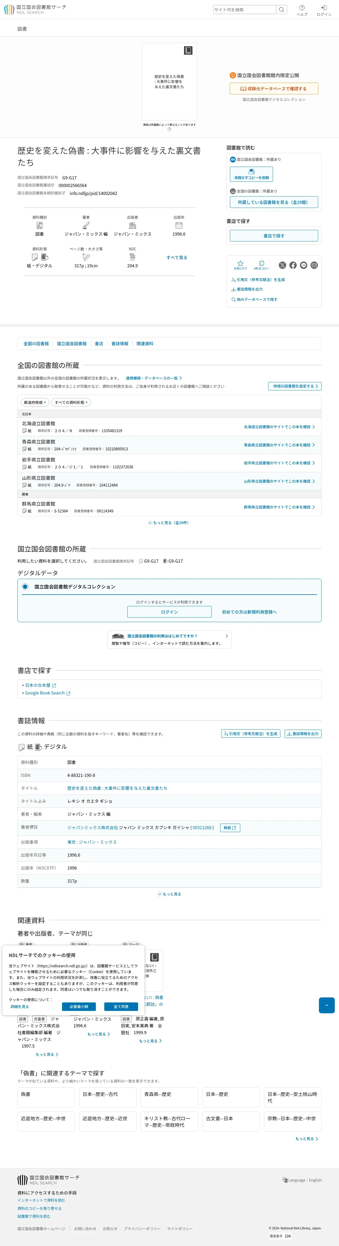This screenshot has width=339, height=1246.
Task: Expand もっと見る（全29件） library list
Action: [169, 523]
